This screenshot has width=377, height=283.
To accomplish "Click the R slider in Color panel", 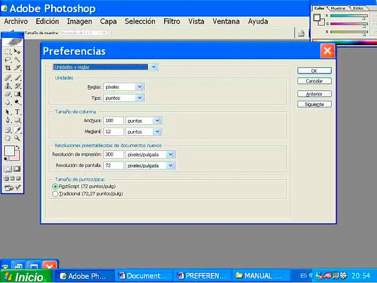I will click(x=349, y=16).
